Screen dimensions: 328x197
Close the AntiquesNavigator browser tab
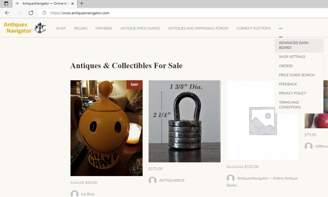click(72, 4)
